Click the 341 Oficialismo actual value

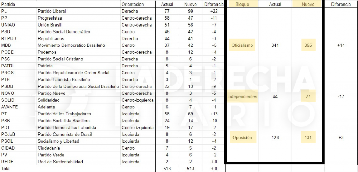[x=275, y=45]
